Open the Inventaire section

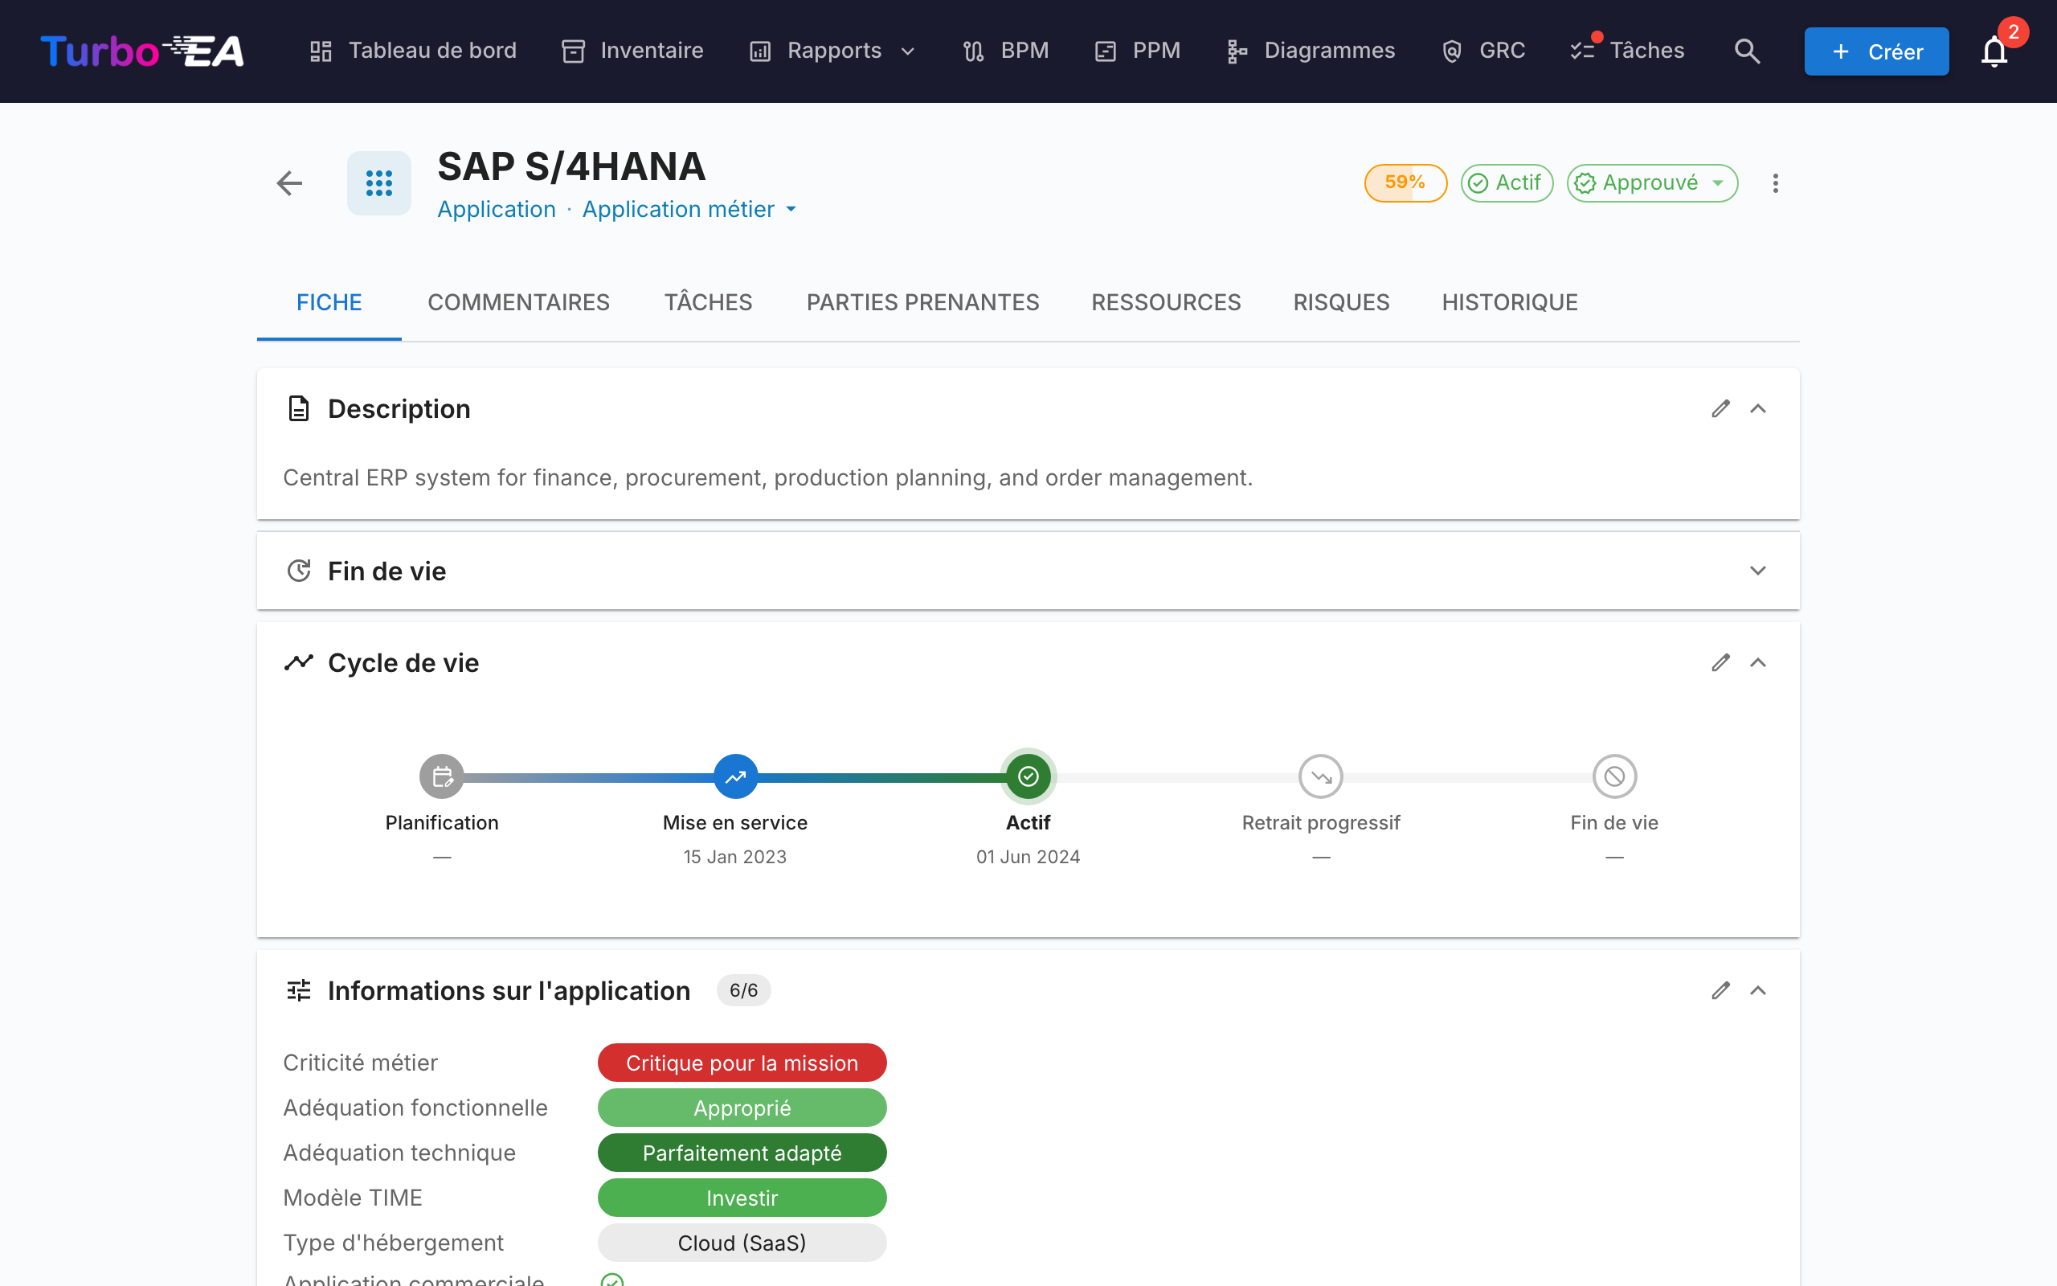[632, 51]
